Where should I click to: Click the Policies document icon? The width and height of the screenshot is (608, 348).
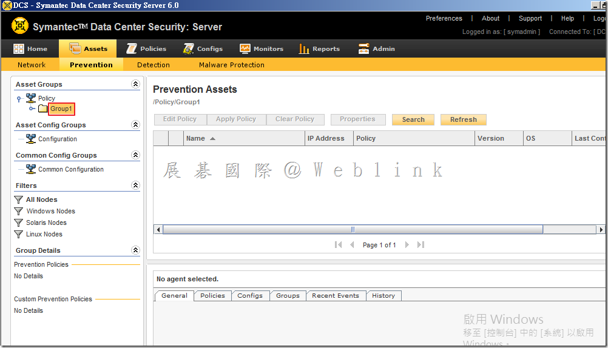[132, 49]
